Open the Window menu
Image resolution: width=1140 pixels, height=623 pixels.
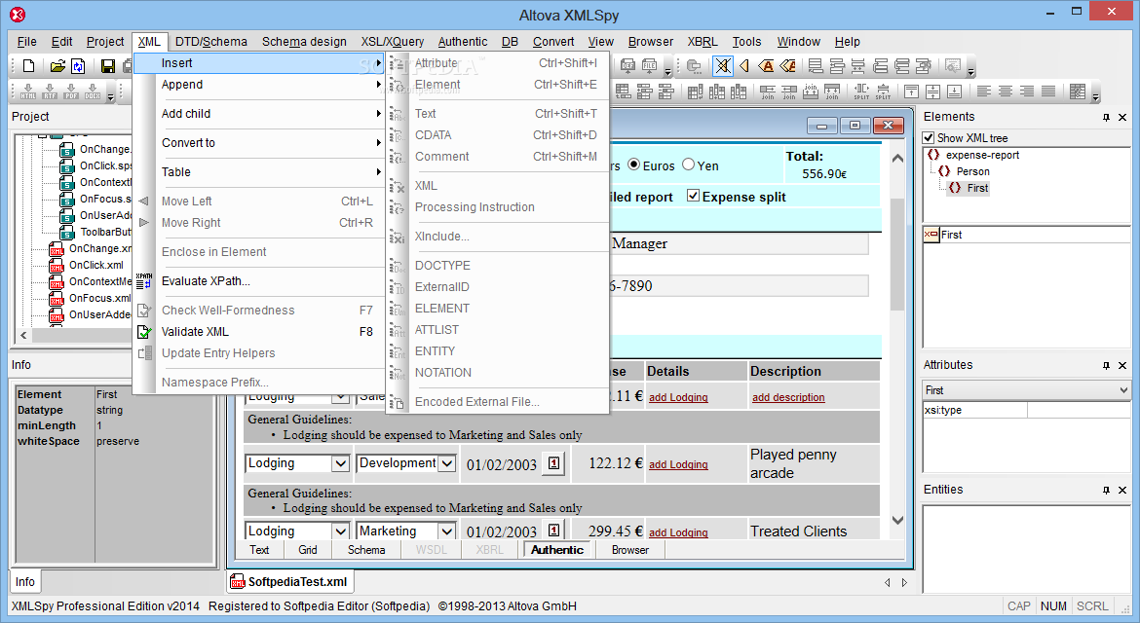tap(798, 42)
